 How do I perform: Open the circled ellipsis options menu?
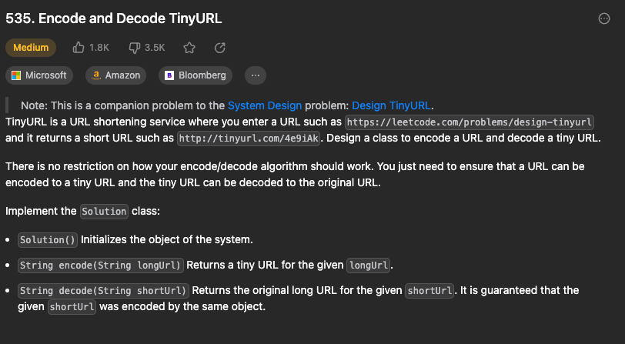pos(604,18)
